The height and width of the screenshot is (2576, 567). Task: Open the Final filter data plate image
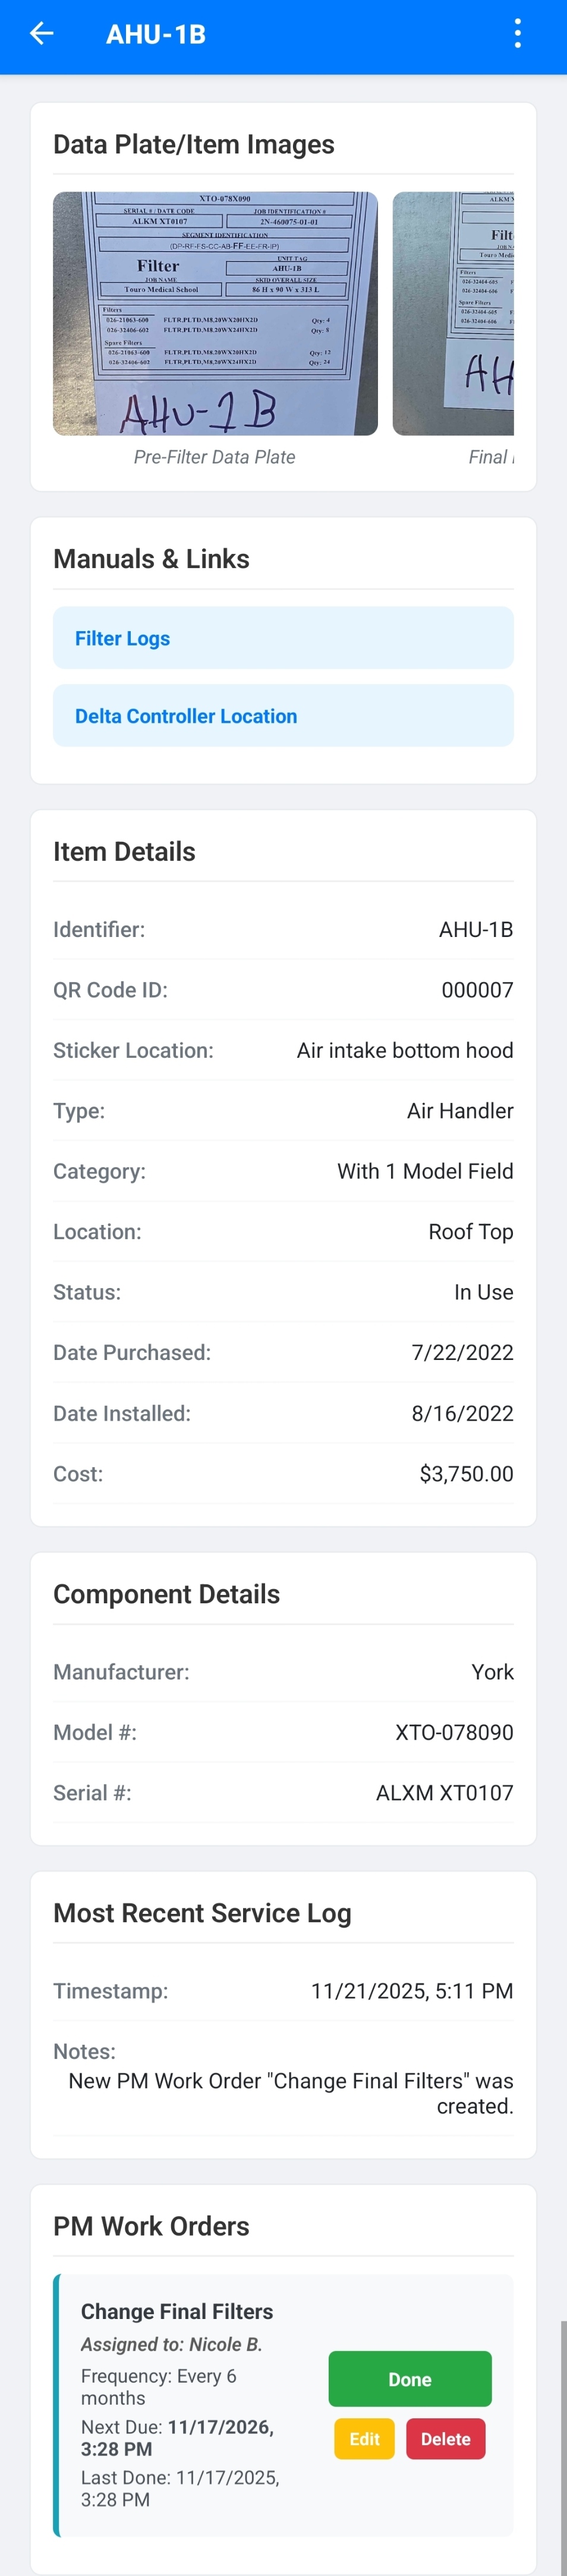pos(454,314)
